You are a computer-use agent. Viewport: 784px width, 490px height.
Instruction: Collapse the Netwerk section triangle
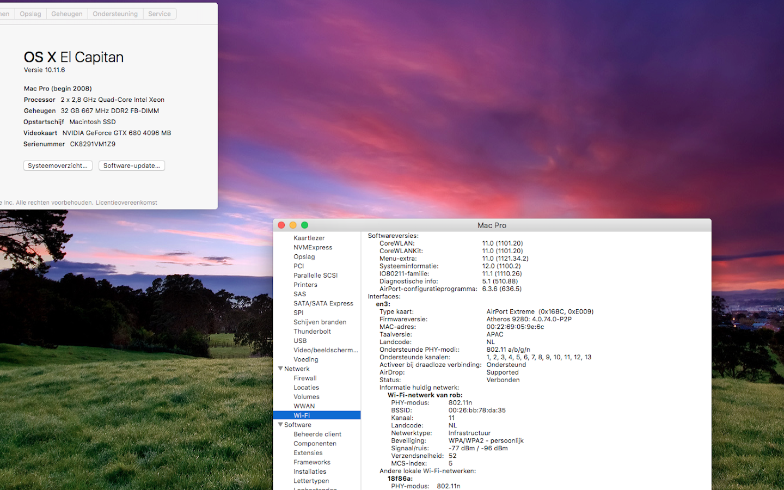pyautogui.click(x=280, y=369)
